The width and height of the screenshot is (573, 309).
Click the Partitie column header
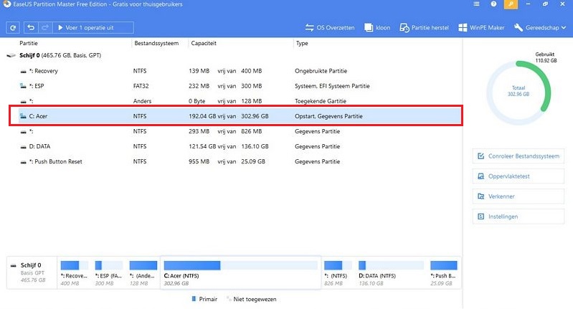pos(29,43)
